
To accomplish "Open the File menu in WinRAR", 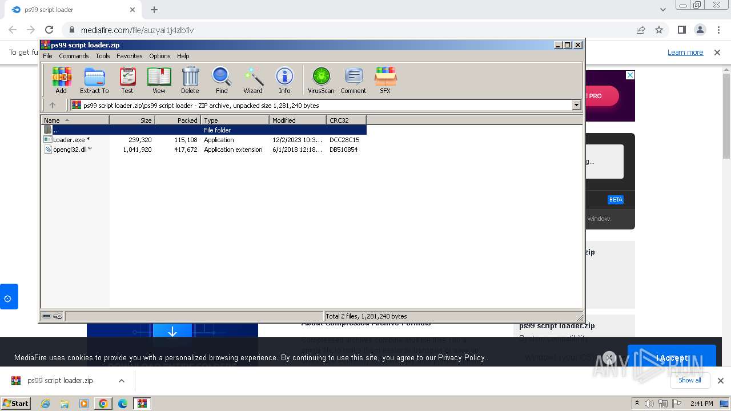I will [x=47, y=56].
